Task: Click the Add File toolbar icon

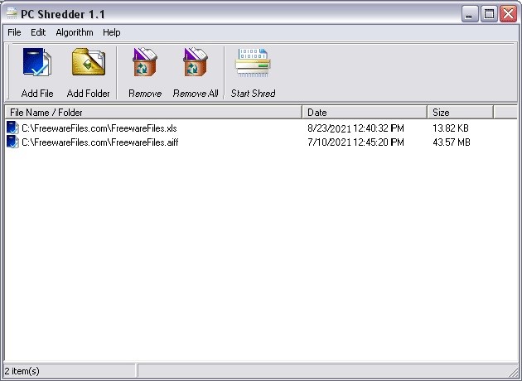Action: (36, 65)
